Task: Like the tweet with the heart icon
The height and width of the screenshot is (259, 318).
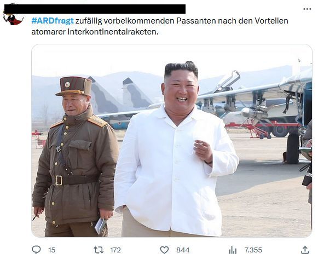Action: pos(164,250)
